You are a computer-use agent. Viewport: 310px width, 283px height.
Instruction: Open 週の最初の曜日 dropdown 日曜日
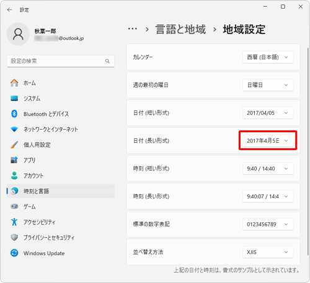268,85
